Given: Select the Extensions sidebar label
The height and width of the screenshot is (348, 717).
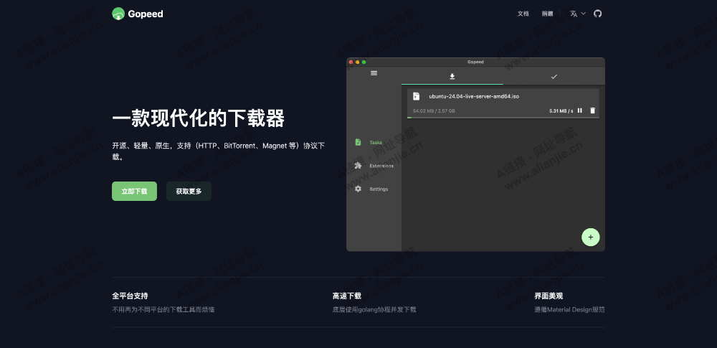Looking at the screenshot, I should pos(381,166).
